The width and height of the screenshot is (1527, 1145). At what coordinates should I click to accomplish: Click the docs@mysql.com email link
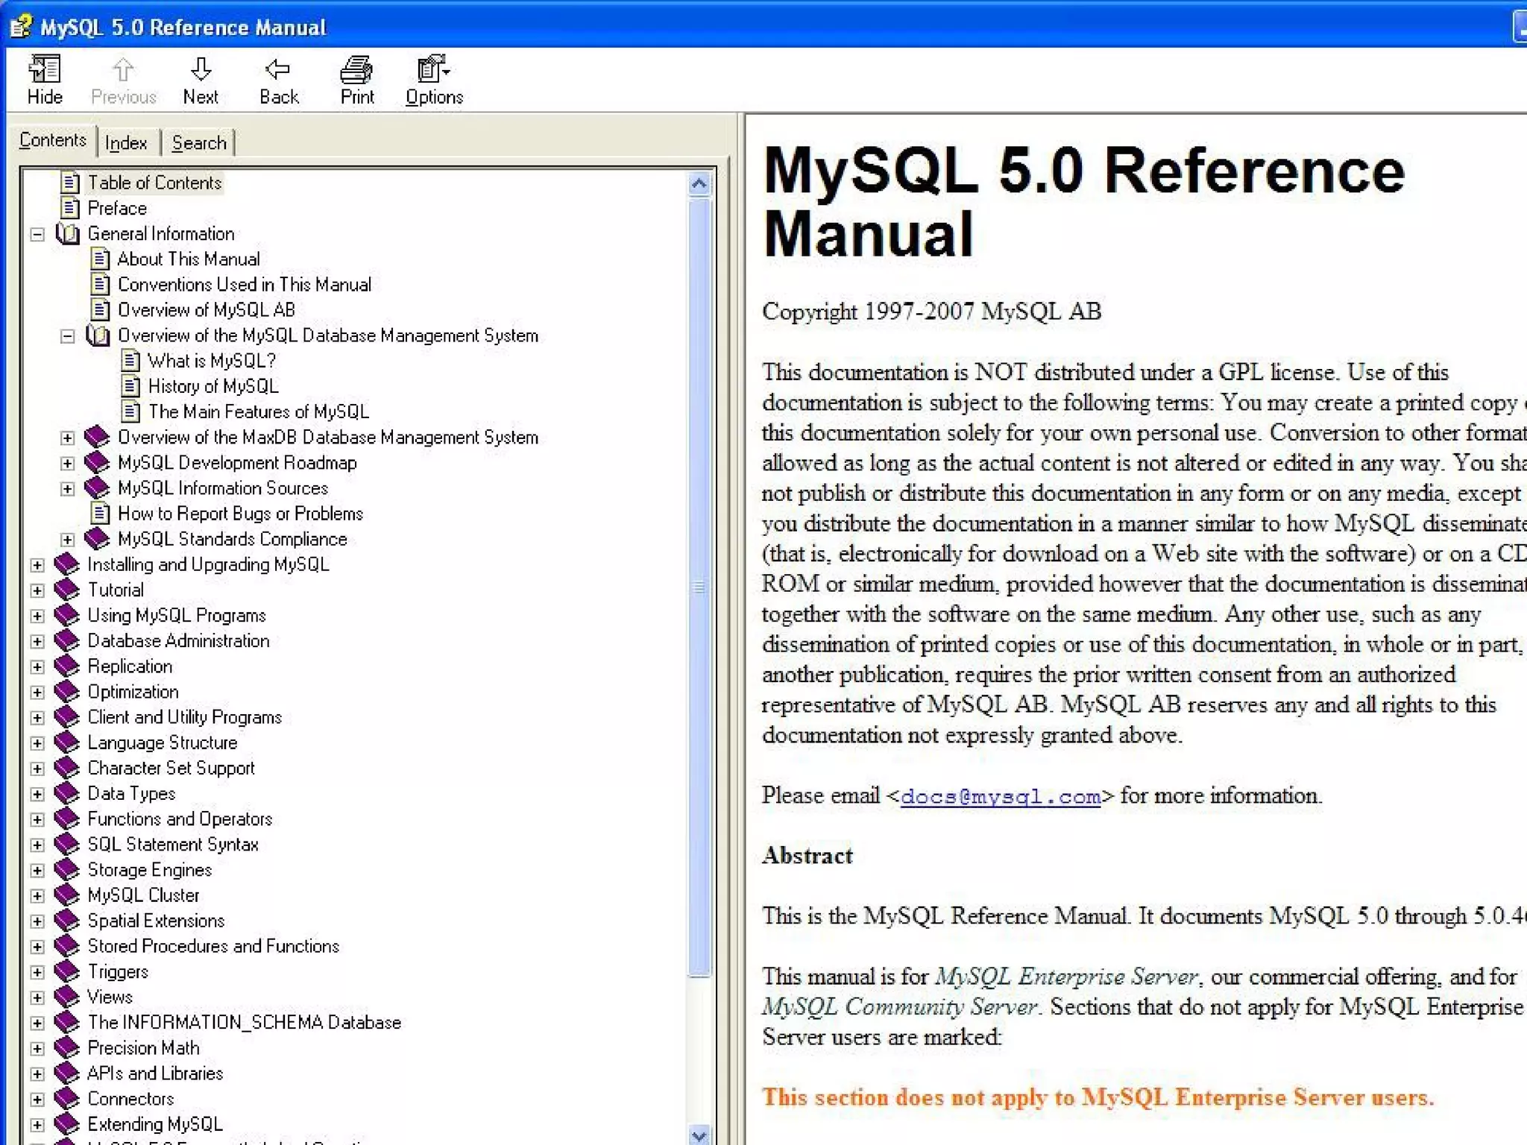coord(1000,796)
